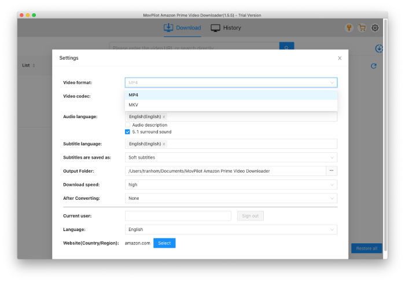Click the blue search button

(x=286, y=46)
